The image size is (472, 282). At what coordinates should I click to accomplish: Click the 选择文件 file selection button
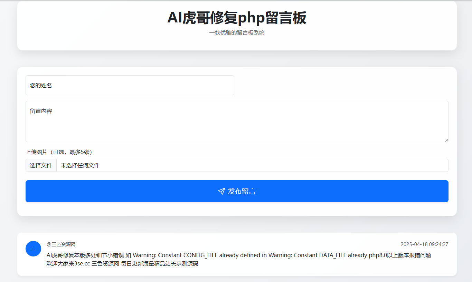tap(41, 165)
